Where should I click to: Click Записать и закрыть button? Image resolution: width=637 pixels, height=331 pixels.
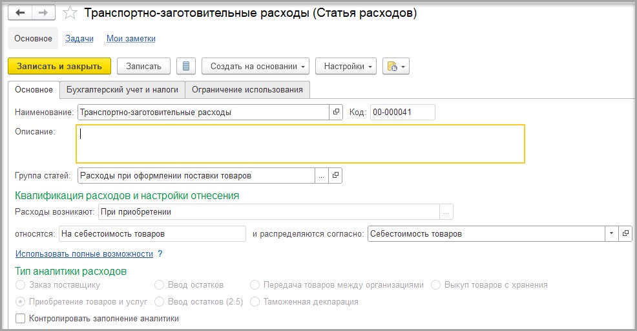(x=59, y=67)
